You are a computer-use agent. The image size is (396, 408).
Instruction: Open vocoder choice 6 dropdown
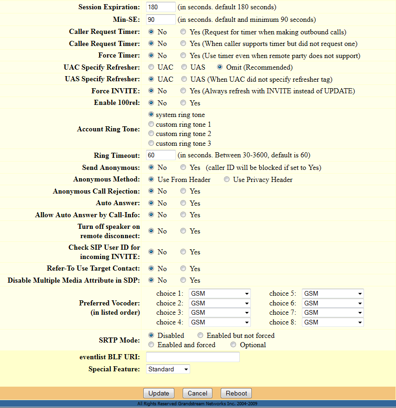pos(333,303)
